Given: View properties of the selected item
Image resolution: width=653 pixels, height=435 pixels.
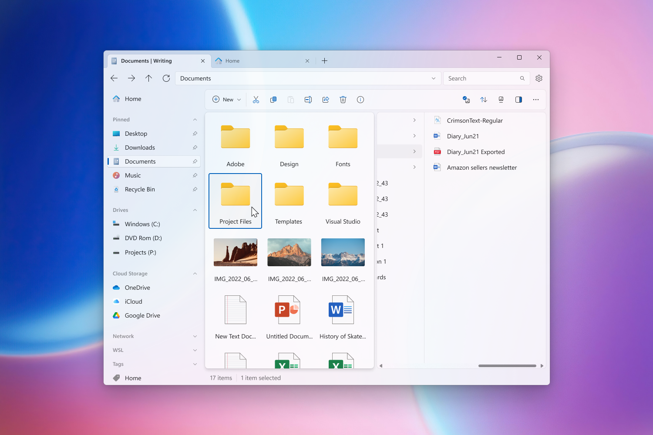Looking at the screenshot, I should (360, 99).
